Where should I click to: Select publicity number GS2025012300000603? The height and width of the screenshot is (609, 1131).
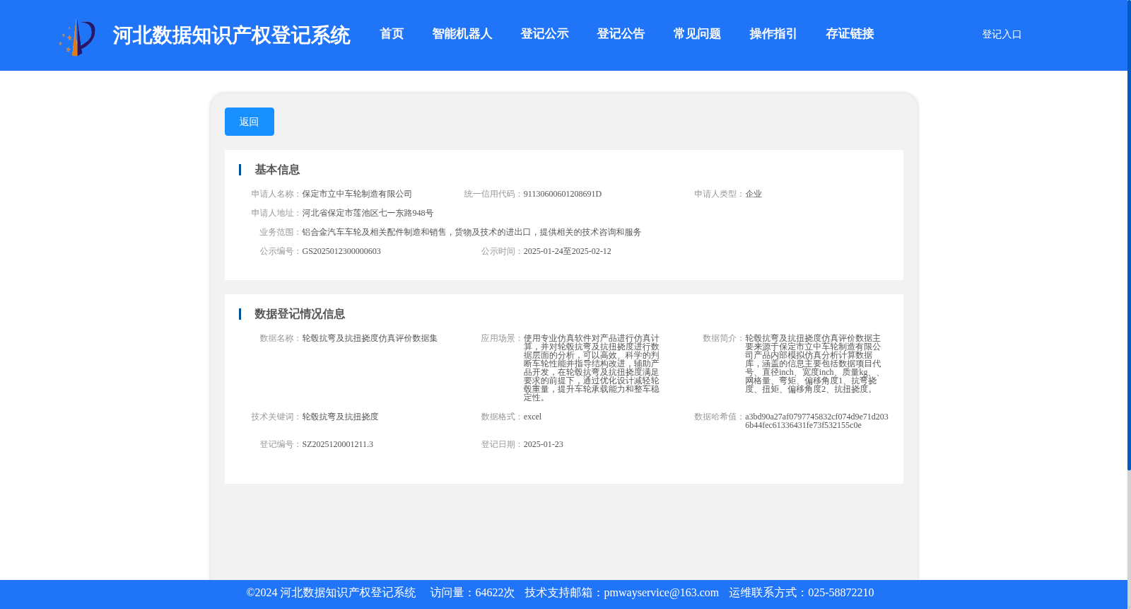pos(341,251)
